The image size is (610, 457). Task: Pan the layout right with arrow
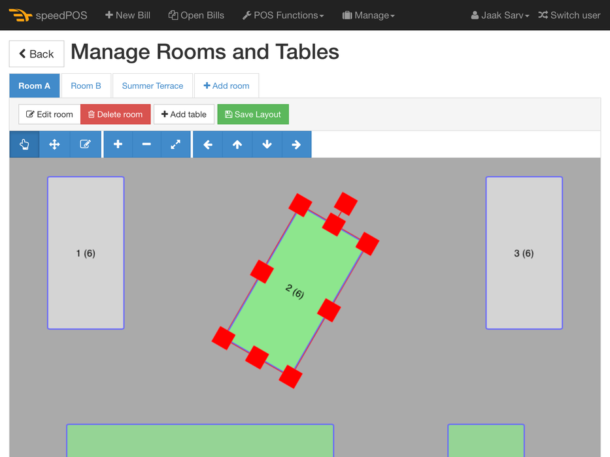click(296, 144)
